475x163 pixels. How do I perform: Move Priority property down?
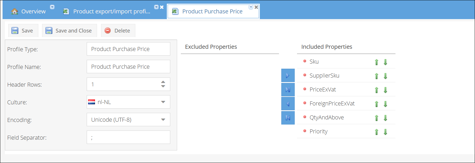(385, 132)
